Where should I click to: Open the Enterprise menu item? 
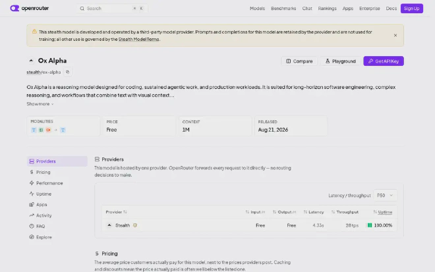(369, 9)
